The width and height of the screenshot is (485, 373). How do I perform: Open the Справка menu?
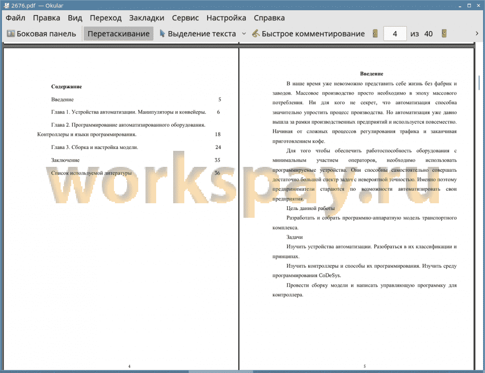pos(269,18)
